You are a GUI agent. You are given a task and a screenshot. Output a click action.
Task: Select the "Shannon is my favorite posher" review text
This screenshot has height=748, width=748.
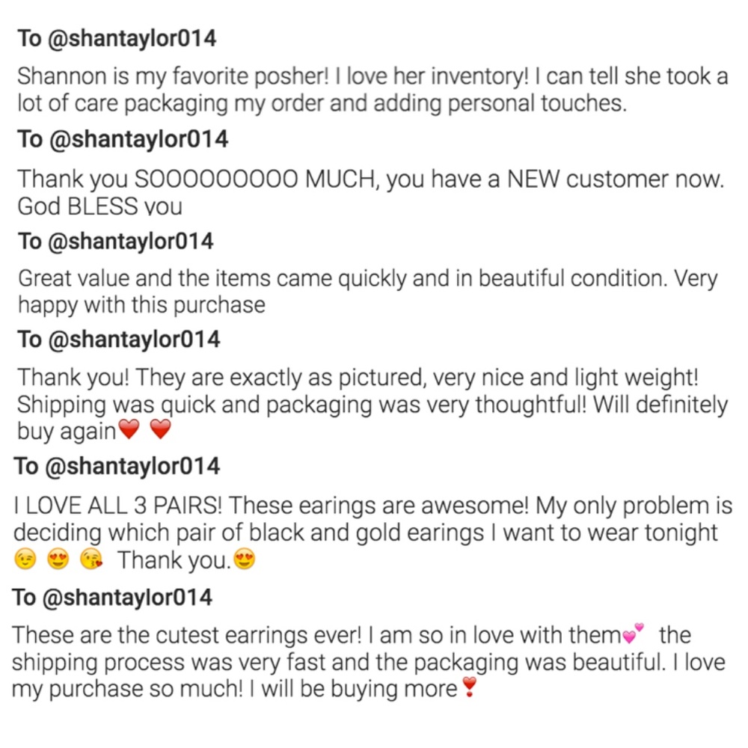(372, 90)
